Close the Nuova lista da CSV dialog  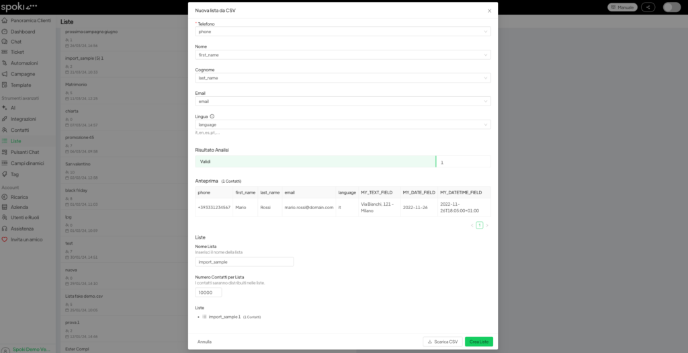489,11
